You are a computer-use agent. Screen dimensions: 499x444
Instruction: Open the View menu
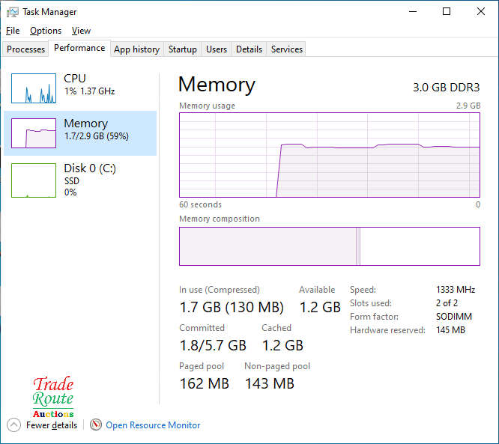click(81, 31)
